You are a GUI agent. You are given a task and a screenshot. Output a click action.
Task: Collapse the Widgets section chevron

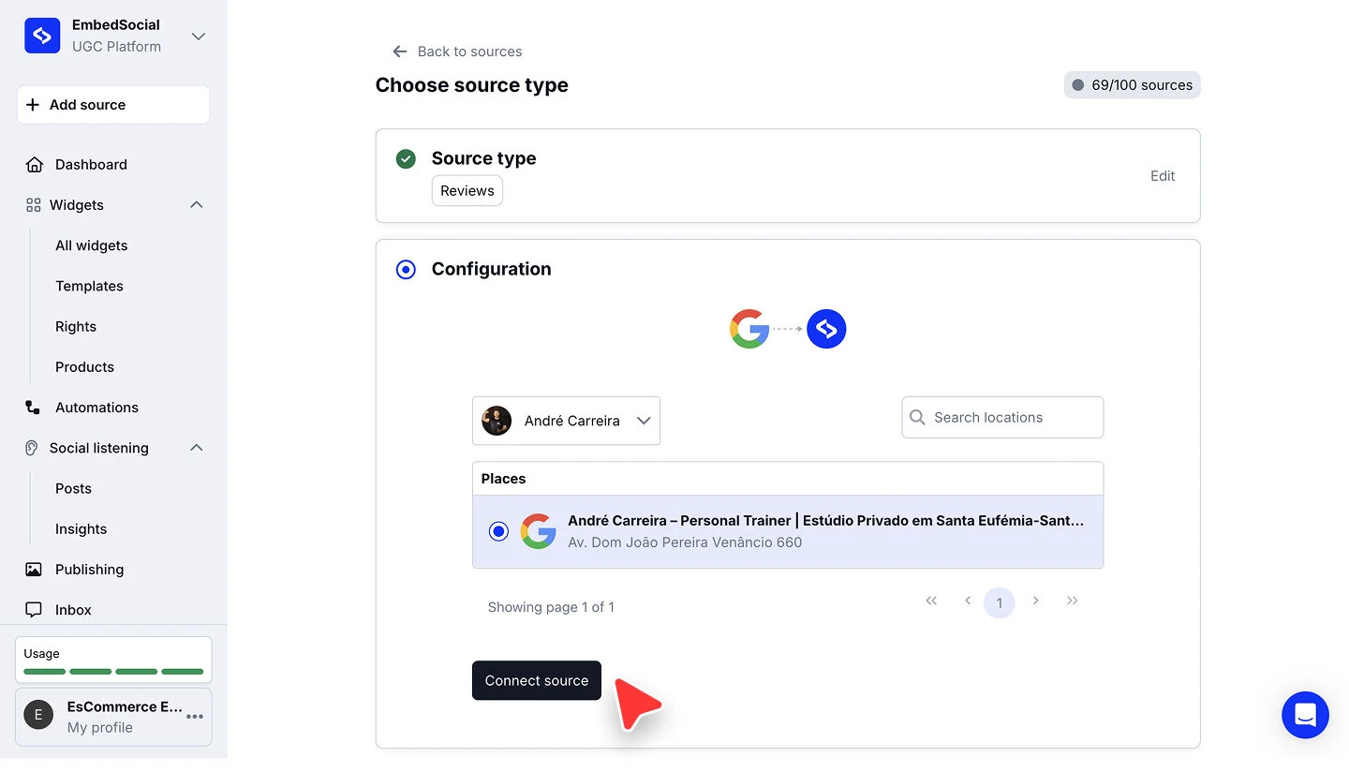[197, 204]
